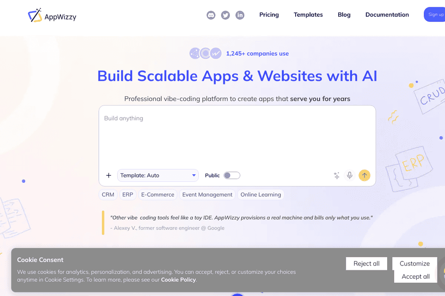Screen dimensions: 445x296
Task: Click the AppWizzy logo
Action: pyautogui.click(x=52, y=16)
